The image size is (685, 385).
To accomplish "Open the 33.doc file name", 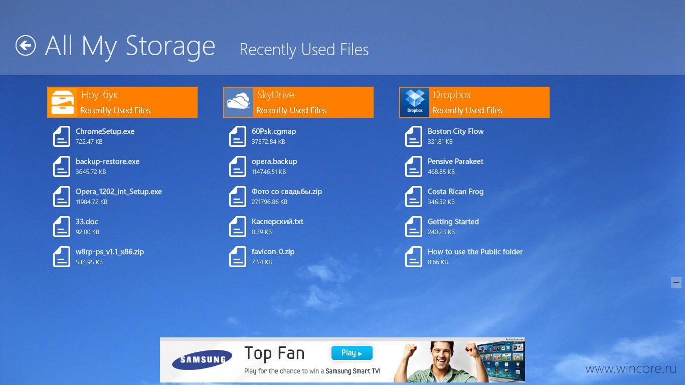I will coord(87,222).
